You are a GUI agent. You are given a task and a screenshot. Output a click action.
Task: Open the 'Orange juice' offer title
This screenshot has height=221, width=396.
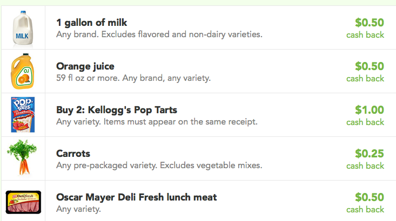pos(85,66)
